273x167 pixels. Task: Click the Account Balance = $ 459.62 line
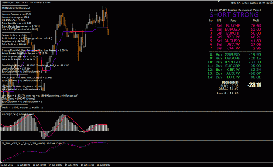17,14
